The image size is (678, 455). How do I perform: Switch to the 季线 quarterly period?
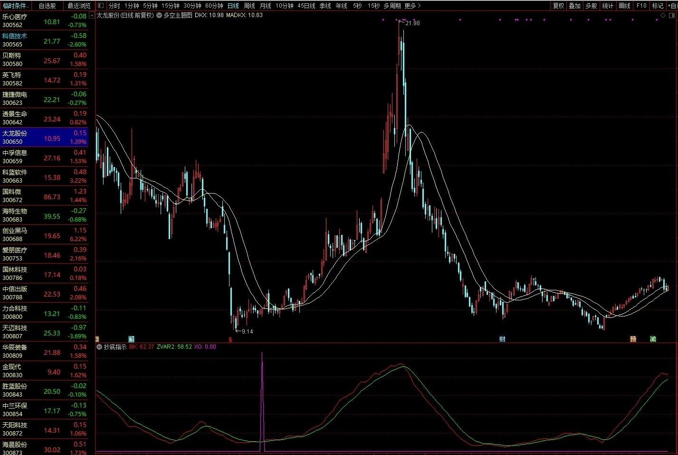click(325, 6)
